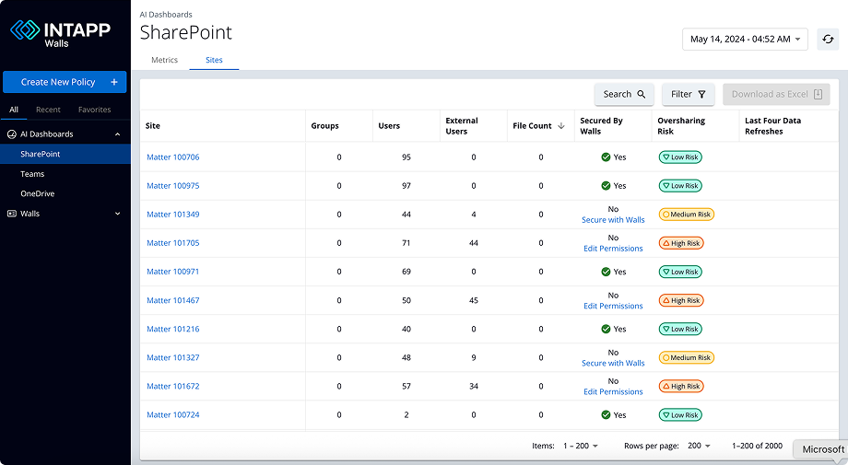Select the All sidebar tab
Image resolution: width=848 pixels, height=465 pixels.
coord(14,110)
